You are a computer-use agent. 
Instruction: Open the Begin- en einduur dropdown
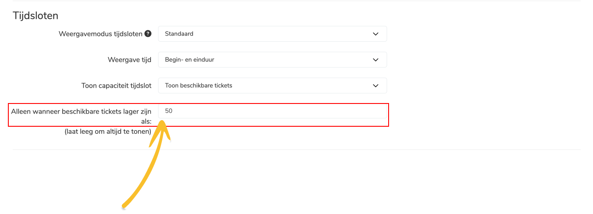point(272,60)
